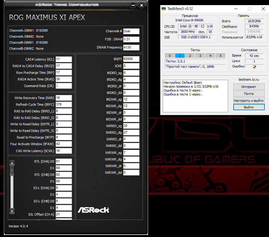Click the Version 4.0.4 label
The height and width of the screenshot is (237, 269).
pyautogui.click(x=18, y=226)
